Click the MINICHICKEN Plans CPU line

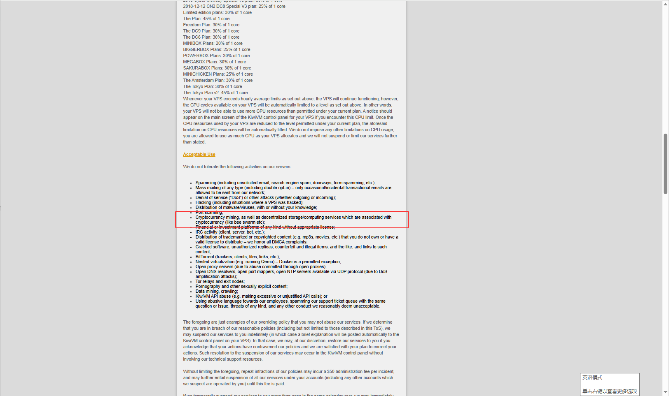pyautogui.click(x=218, y=74)
